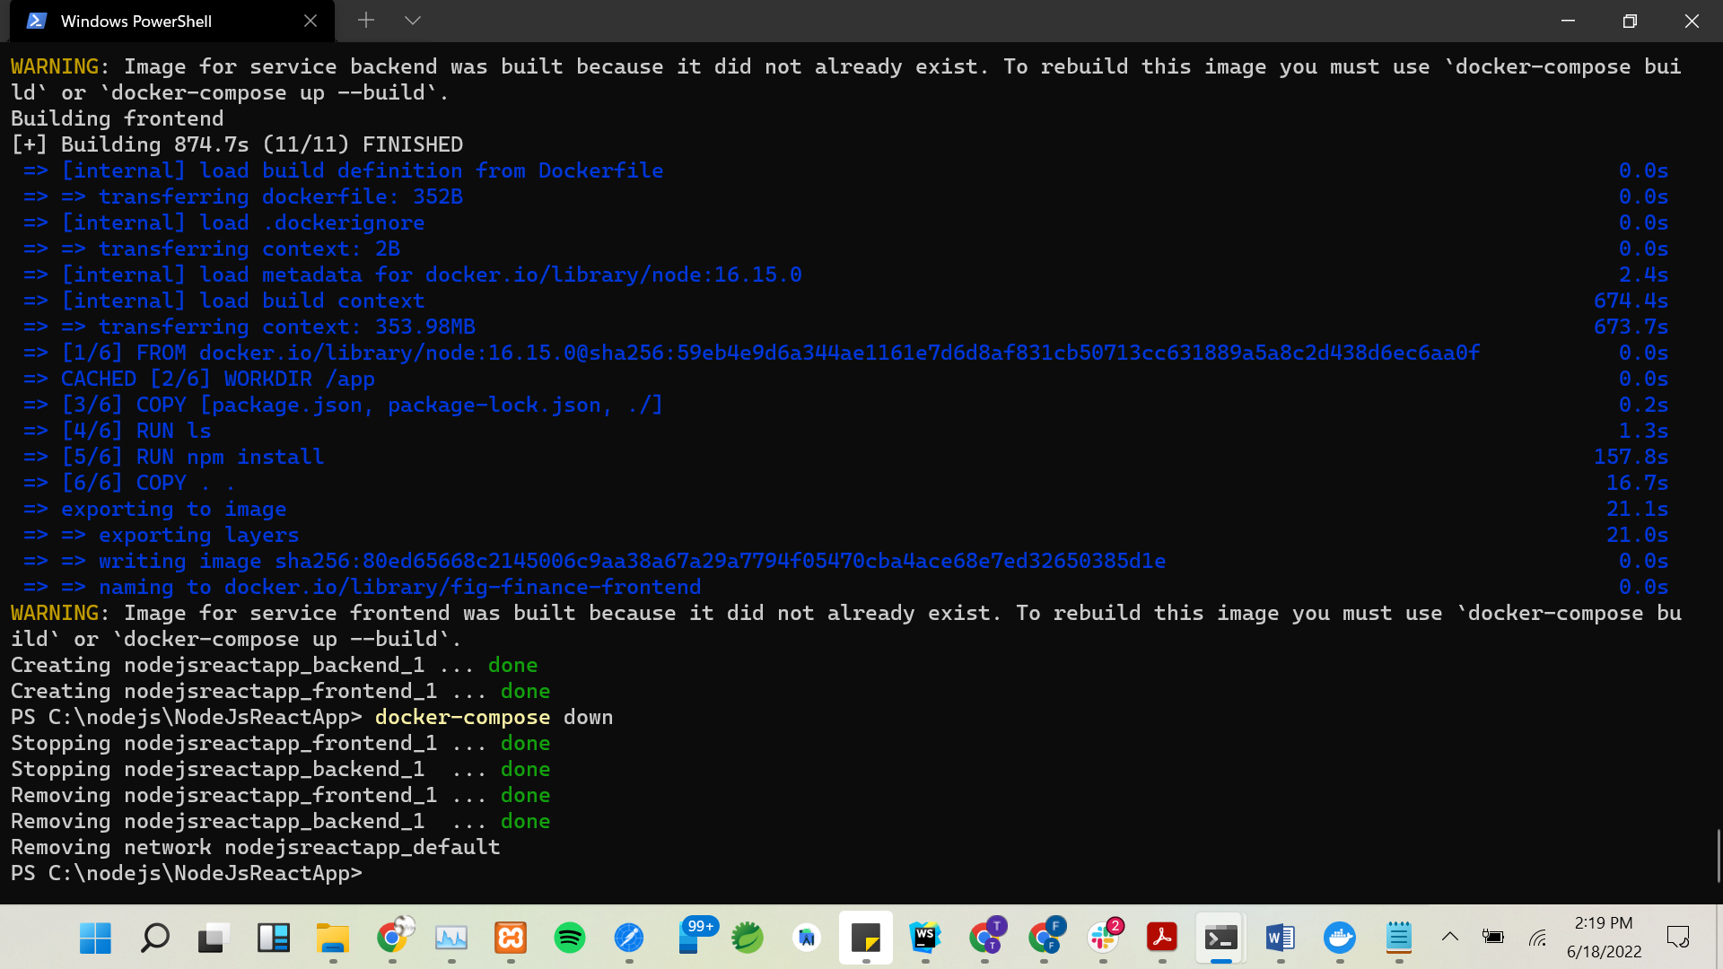Open XAMPP from the taskbar
Screen dimensions: 1723x969
click(510, 938)
